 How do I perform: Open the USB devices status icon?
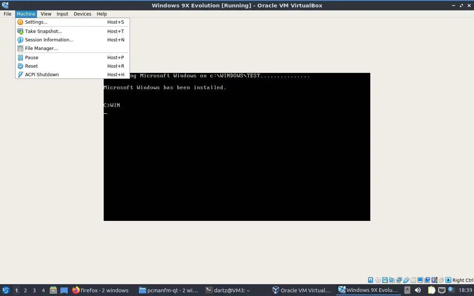[406, 280]
